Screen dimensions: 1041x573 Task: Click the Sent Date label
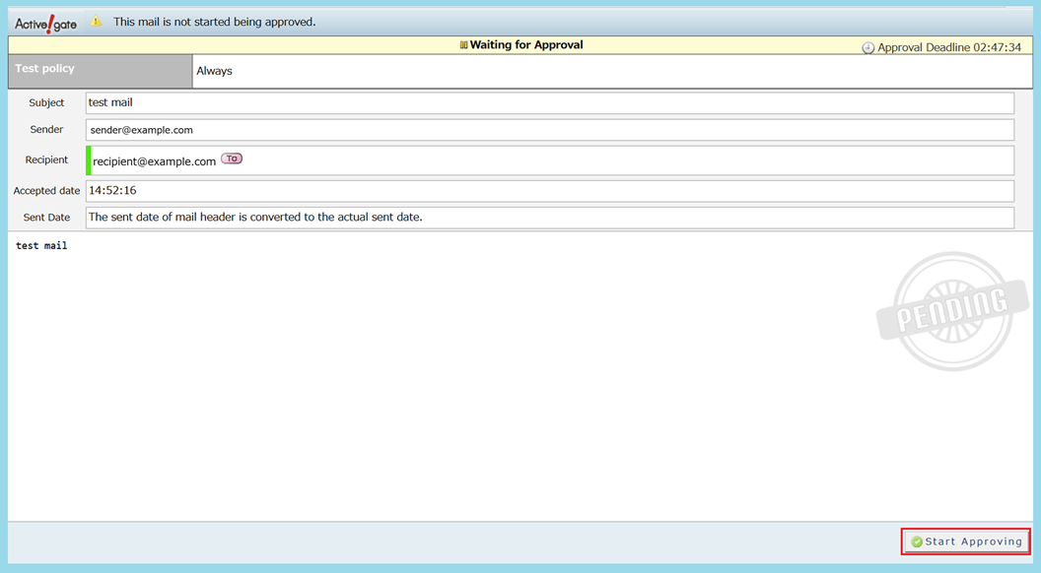46,217
